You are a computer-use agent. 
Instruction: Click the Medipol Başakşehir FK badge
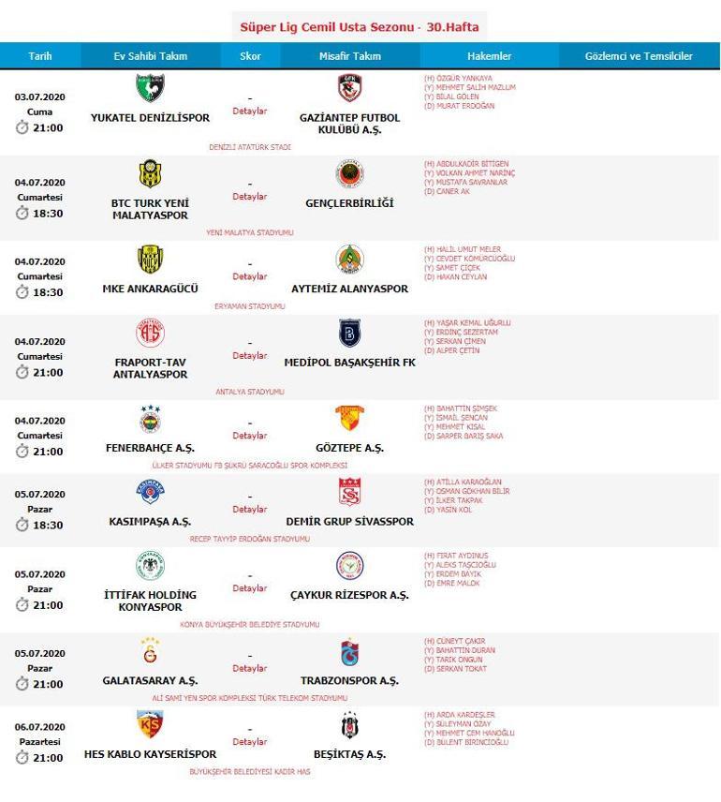(x=350, y=333)
